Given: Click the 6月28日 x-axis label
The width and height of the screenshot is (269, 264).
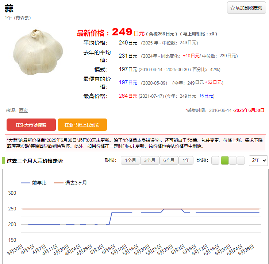Looking at the screenshot, I should tap(246, 250).
